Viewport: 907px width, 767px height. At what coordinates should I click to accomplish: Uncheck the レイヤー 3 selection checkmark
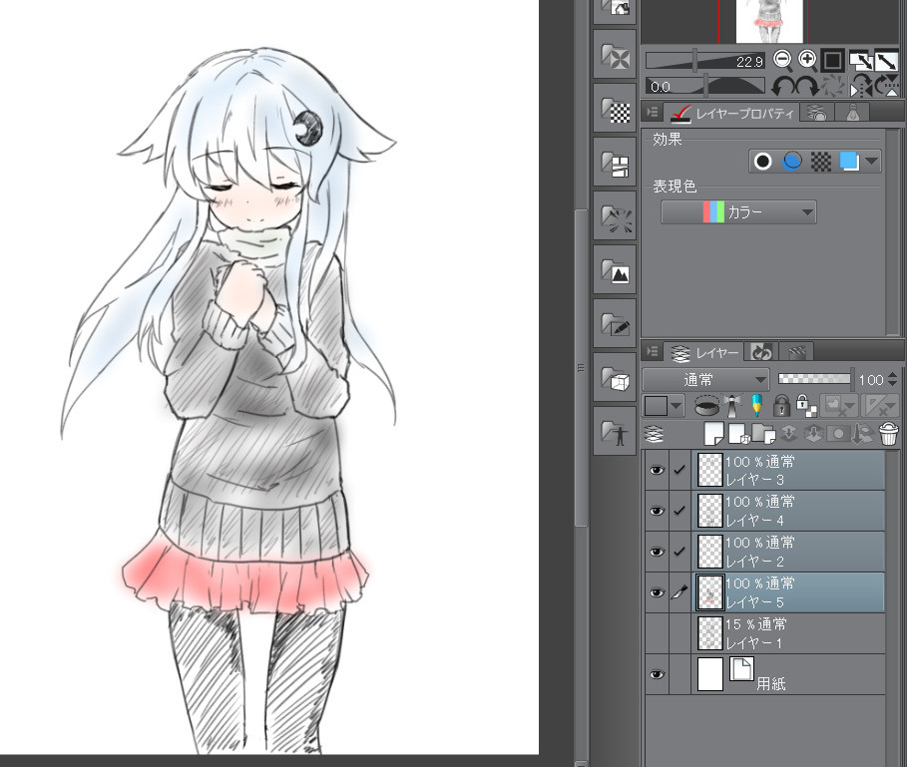coord(680,470)
